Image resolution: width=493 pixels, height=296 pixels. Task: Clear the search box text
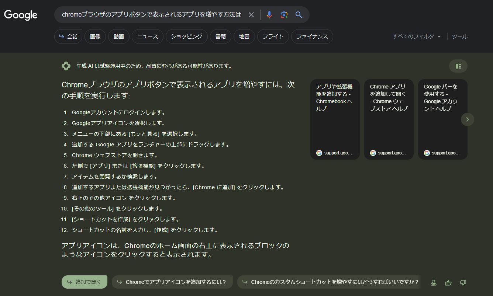(251, 15)
